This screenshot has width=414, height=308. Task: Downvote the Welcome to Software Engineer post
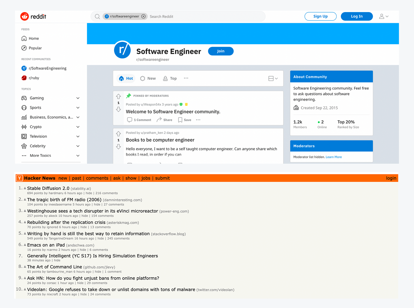tap(119, 109)
